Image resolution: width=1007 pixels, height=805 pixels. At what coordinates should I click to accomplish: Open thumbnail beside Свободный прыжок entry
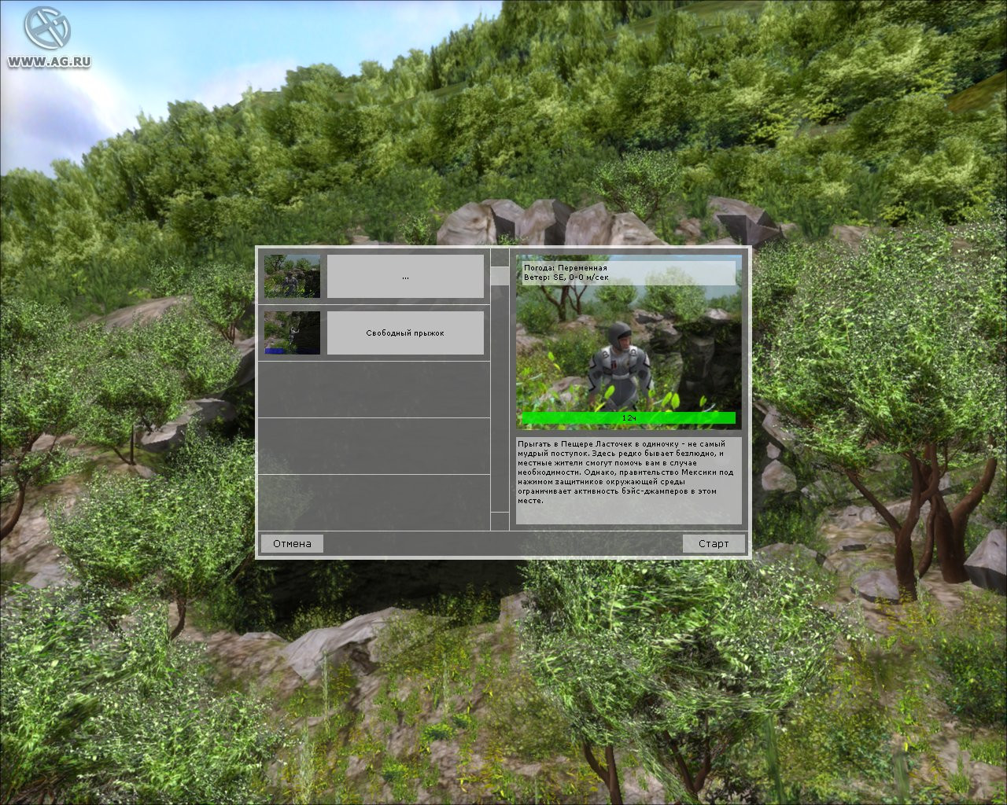tap(292, 333)
